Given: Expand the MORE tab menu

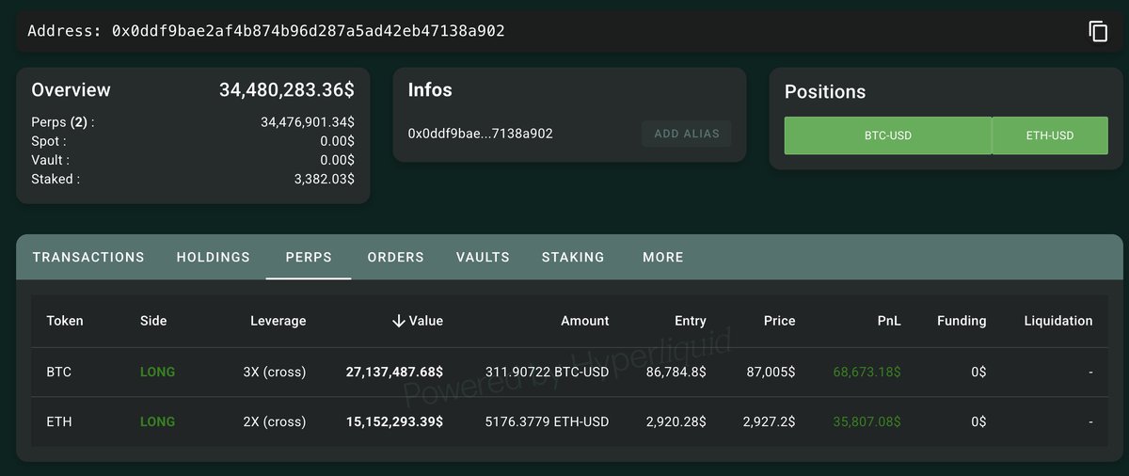Looking at the screenshot, I should 662,257.
